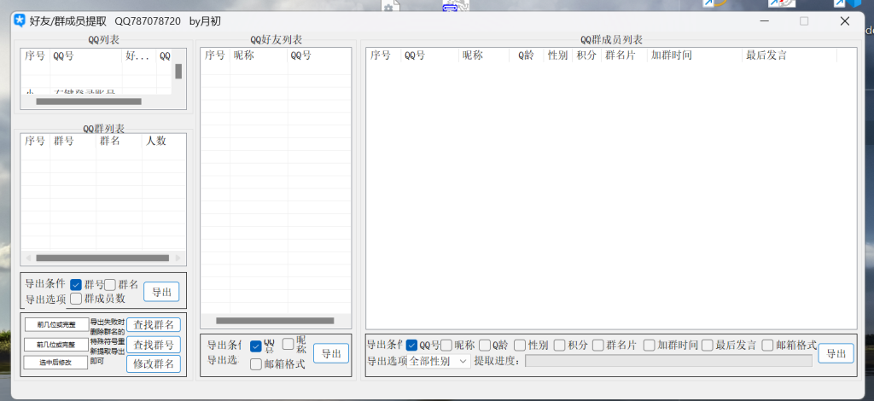Click QQ号 column header in QQ好友列表
Image resolution: width=874 pixels, height=401 pixels.
point(319,55)
